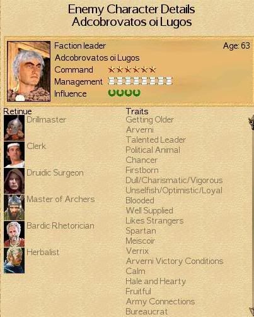Image resolution: width=254 pixels, height=317 pixels.
Task: Click the Command stars rating
Action: tap(132, 69)
